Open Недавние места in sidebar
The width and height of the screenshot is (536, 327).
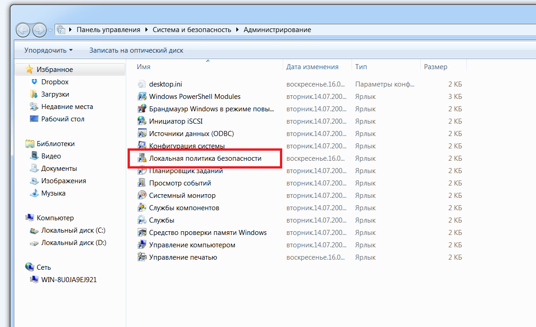(x=67, y=107)
